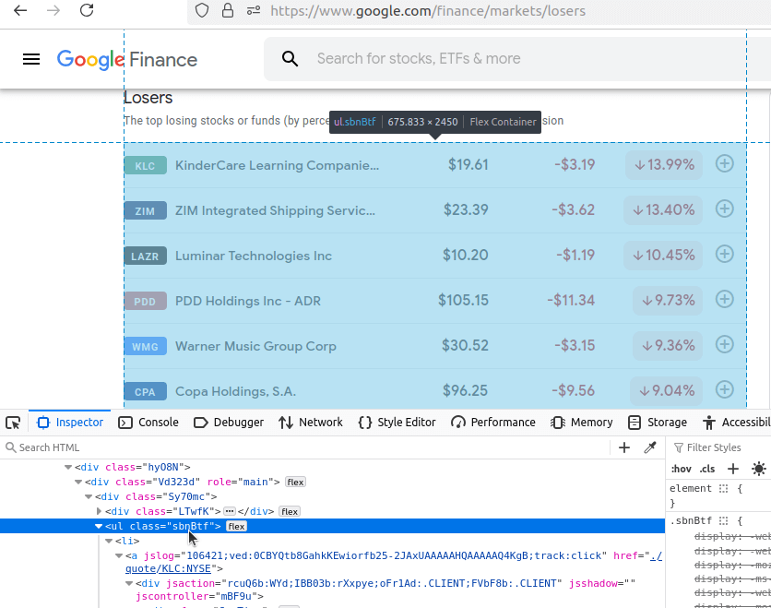The image size is (771, 608).
Task: Collapse the ul sbnBtf node
Action: click(99, 526)
